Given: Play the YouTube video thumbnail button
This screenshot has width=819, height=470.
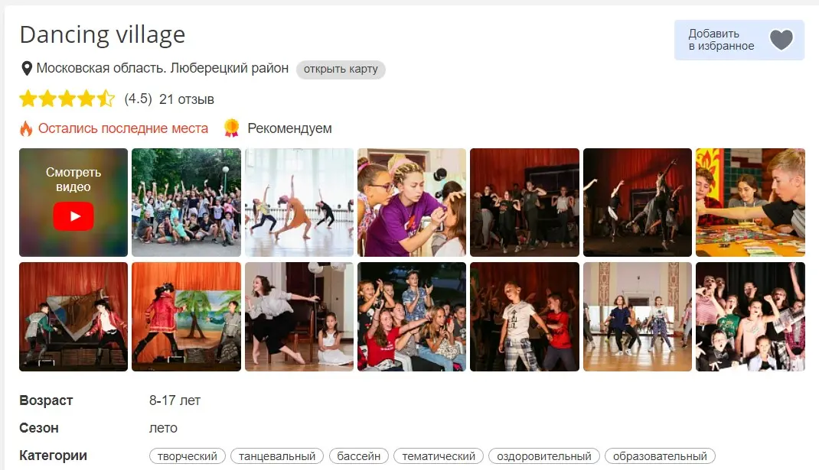Looking at the screenshot, I should (73, 216).
